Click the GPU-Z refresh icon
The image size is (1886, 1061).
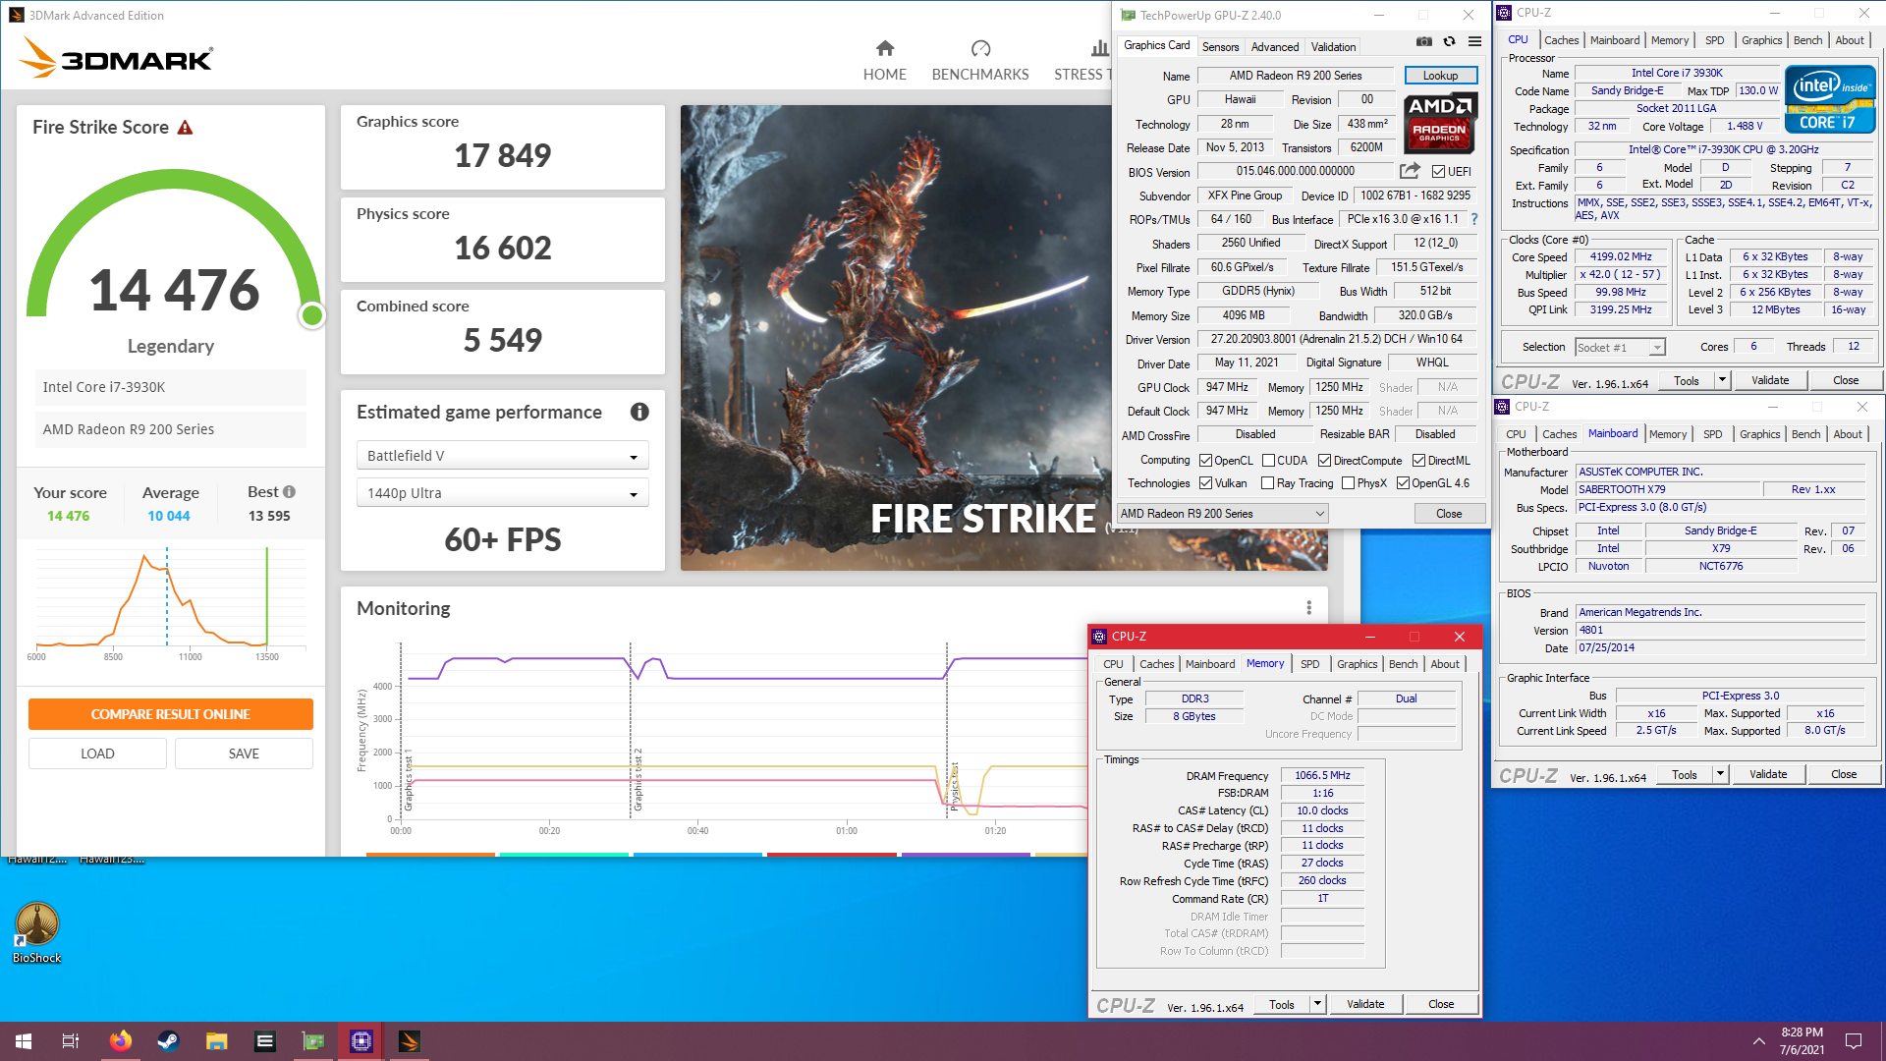(1449, 41)
